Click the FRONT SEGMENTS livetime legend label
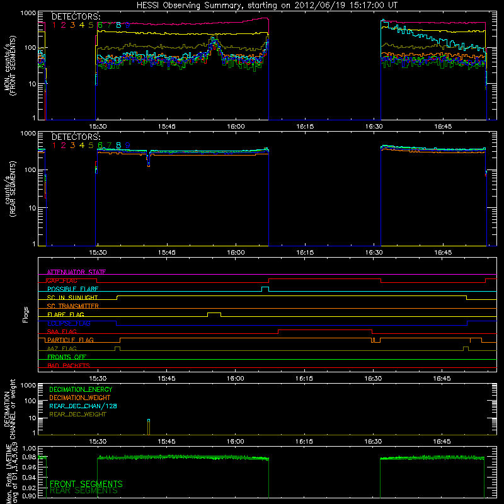The width and height of the screenshot is (504, 504). [86, 484]
